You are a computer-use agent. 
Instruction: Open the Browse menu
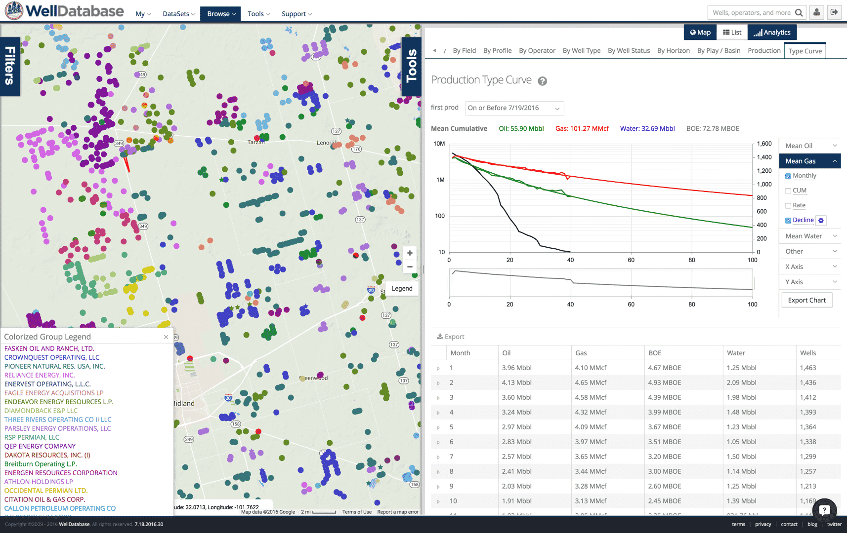[220, 14]
